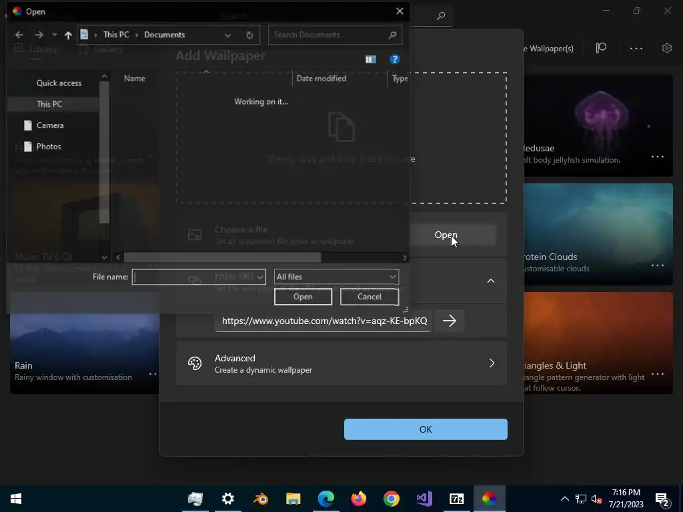Open the Rain wallpaper thumbnail
Image resolution: width=683 pixels, height=512 pixels.
pyautogui.click(x=85, y=344)
